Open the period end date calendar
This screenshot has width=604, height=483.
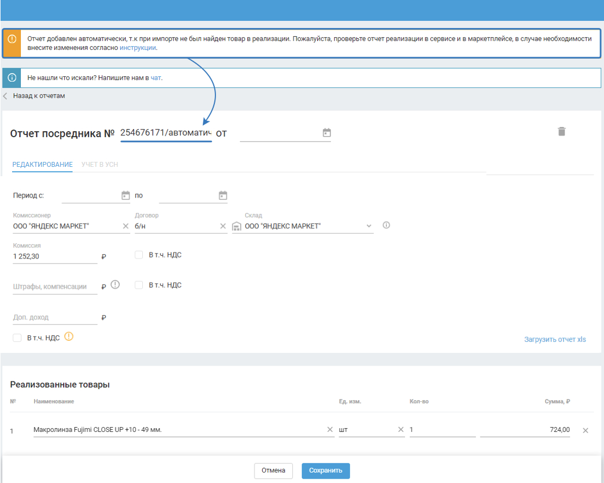pos(223,195)
